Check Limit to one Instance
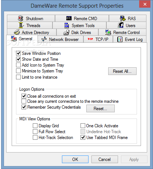The width and height of the screenshot is (153, 169). (18, 77)
